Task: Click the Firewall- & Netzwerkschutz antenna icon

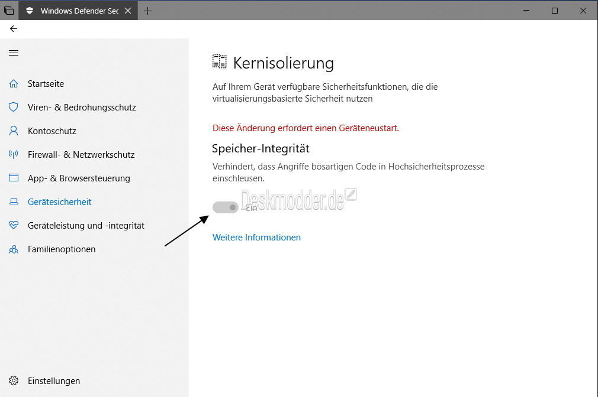Action: click(x=14, y=155)
